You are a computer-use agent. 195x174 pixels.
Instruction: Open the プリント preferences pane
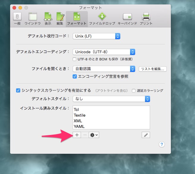[x=146, y=19]
